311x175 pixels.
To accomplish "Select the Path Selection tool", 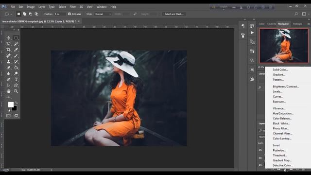I will [x=8, y=86].
